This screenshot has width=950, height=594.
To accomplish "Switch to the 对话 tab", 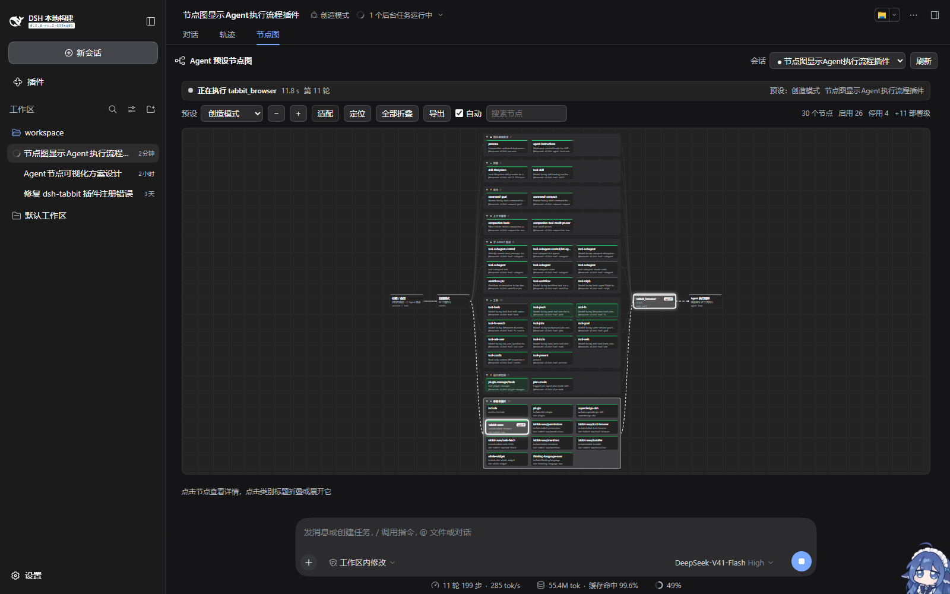I will pos(191,34).
